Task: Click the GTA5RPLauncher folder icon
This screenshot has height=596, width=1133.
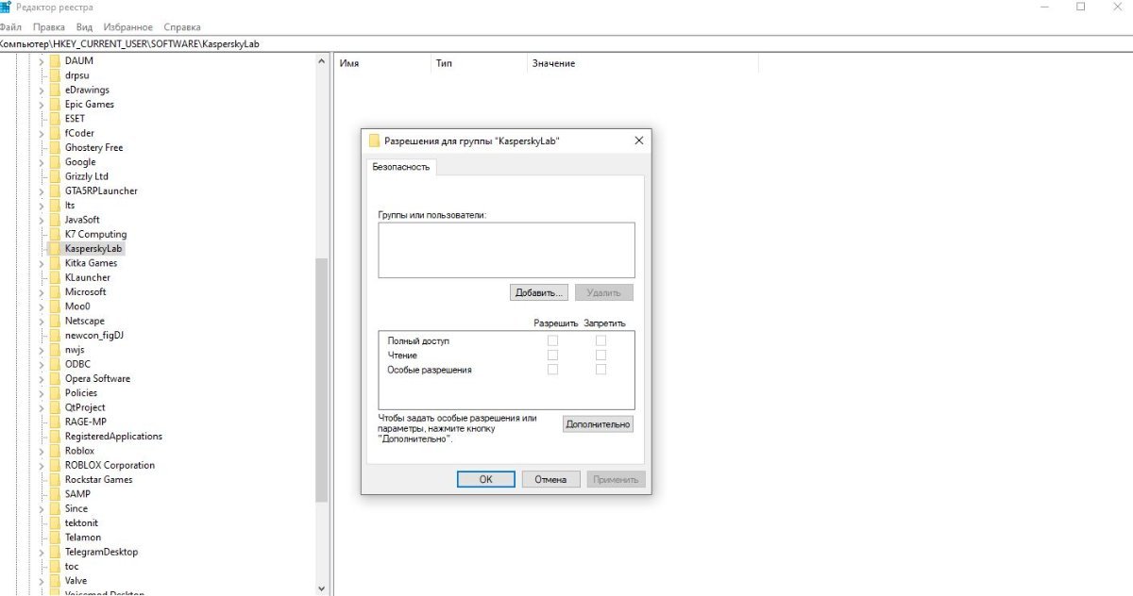Action: click(x=54, y=190)
